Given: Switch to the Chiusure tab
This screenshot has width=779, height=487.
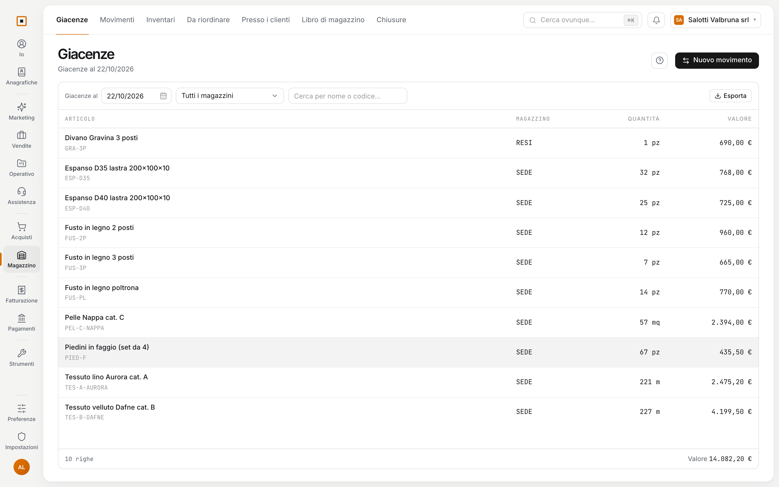Looking at the screenshot, I should pyautogui.click(x=391, y=20).
